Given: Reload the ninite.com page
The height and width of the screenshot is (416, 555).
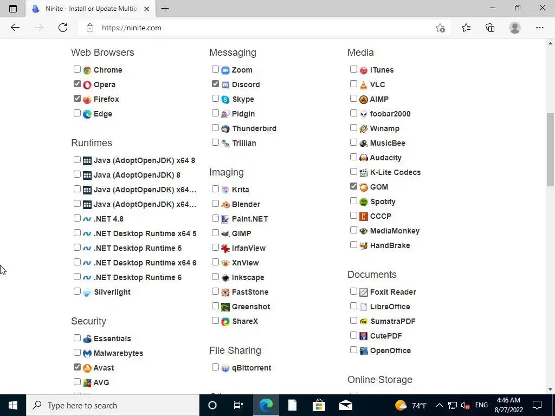Looking at the screenshot, I should (63, 28).
